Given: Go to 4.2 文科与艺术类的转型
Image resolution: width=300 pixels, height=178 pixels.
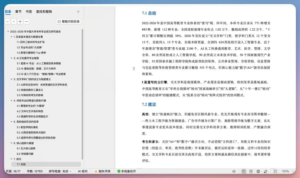Looking at the screenshot, I should 30,111.
